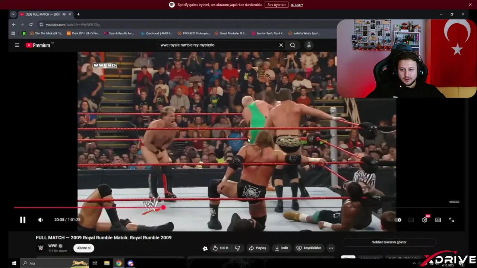Like the video (100 B thumbs up)
Screen dimensions: 477x268
[221, 248]
